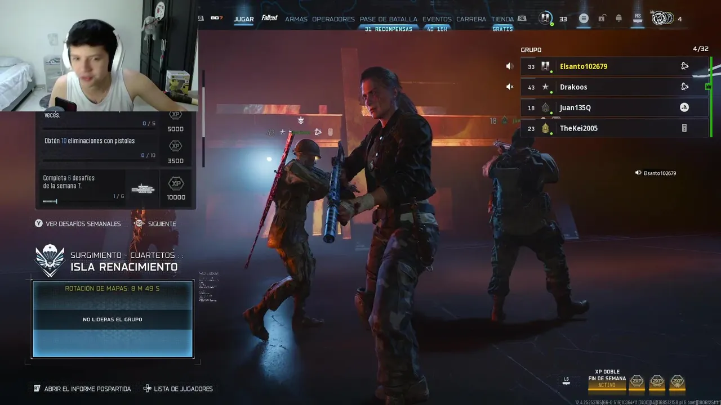Click the streamer webcam overlay
This screenshot has height=405, width=721.
tap(99, 56)
